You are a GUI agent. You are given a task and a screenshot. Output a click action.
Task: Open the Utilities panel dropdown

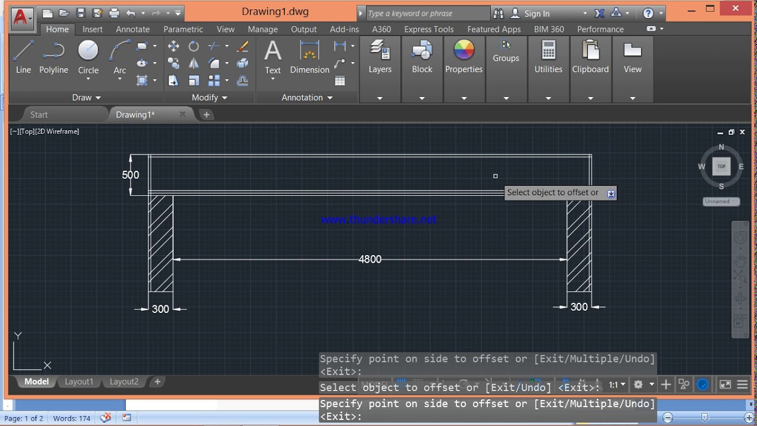pos(548,98)
